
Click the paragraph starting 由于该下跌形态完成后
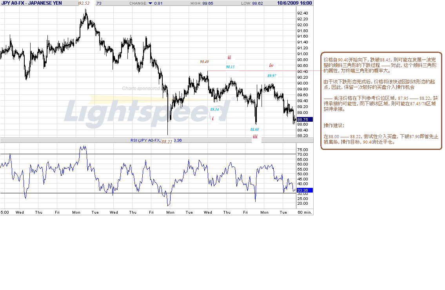(x=380, y=85)
